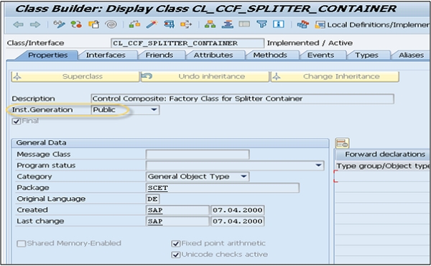Click the red-blue Class Constructor icon
This screenshot has height=266, width=431.
pyautogui.click(x=302, y=24)
